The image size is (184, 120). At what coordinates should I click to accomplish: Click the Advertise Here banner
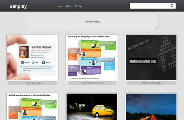(92, 22)
